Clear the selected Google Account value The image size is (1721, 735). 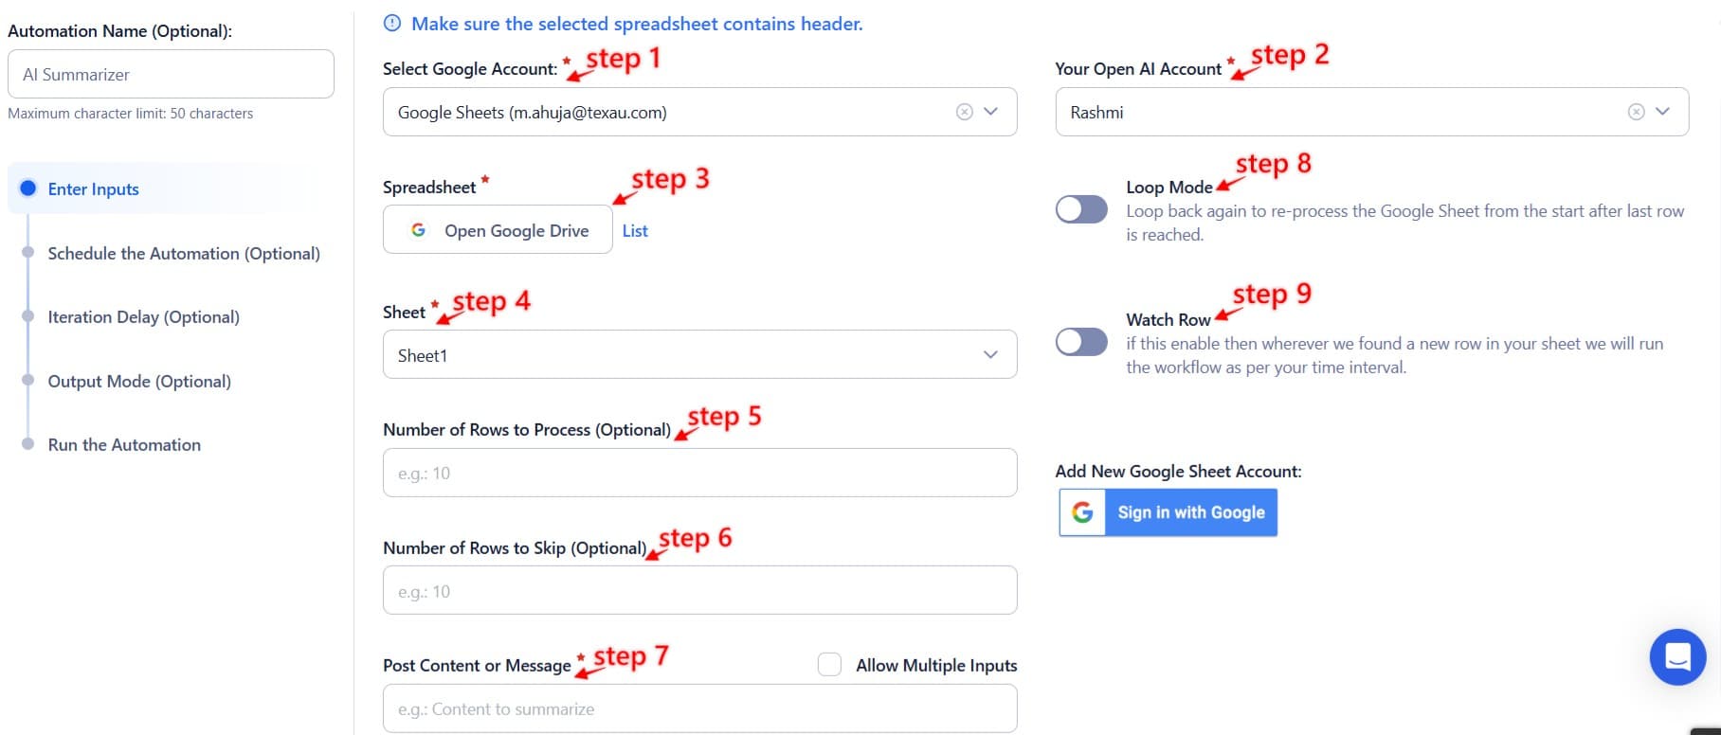point(964,112)
